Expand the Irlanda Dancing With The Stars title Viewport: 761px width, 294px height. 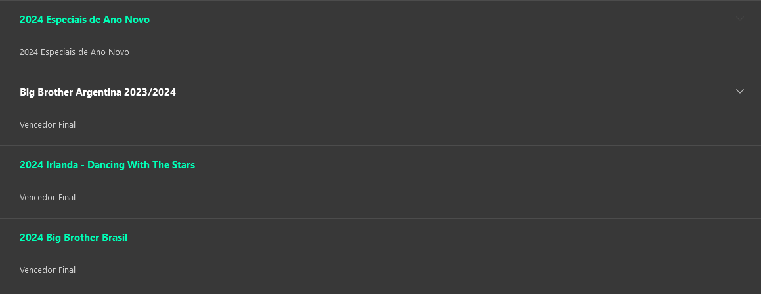[x=107, y=165]
